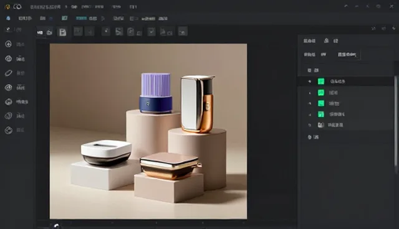Click the teal highlighted label in second menu row
The image size is (399, 229).
[x=82, y=18]
